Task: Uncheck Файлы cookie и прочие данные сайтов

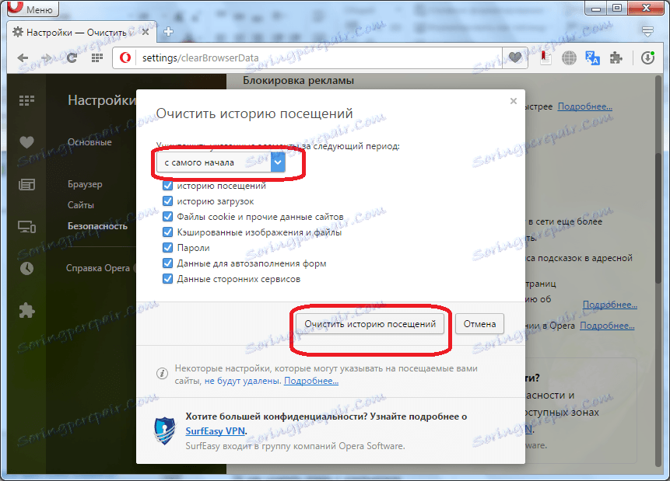Action: pos(167,217)
